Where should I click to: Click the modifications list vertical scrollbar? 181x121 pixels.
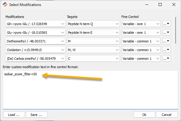coord(176,30)
